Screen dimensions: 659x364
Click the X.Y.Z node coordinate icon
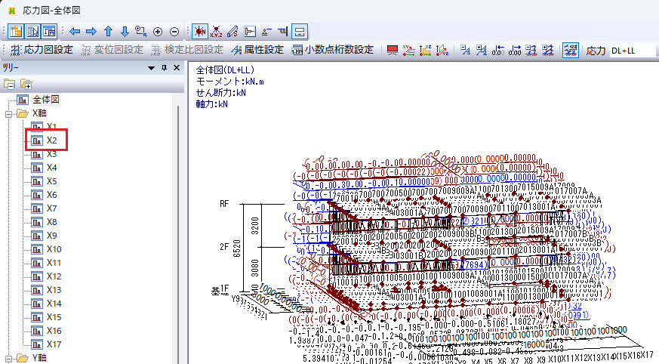pos(216,32)
